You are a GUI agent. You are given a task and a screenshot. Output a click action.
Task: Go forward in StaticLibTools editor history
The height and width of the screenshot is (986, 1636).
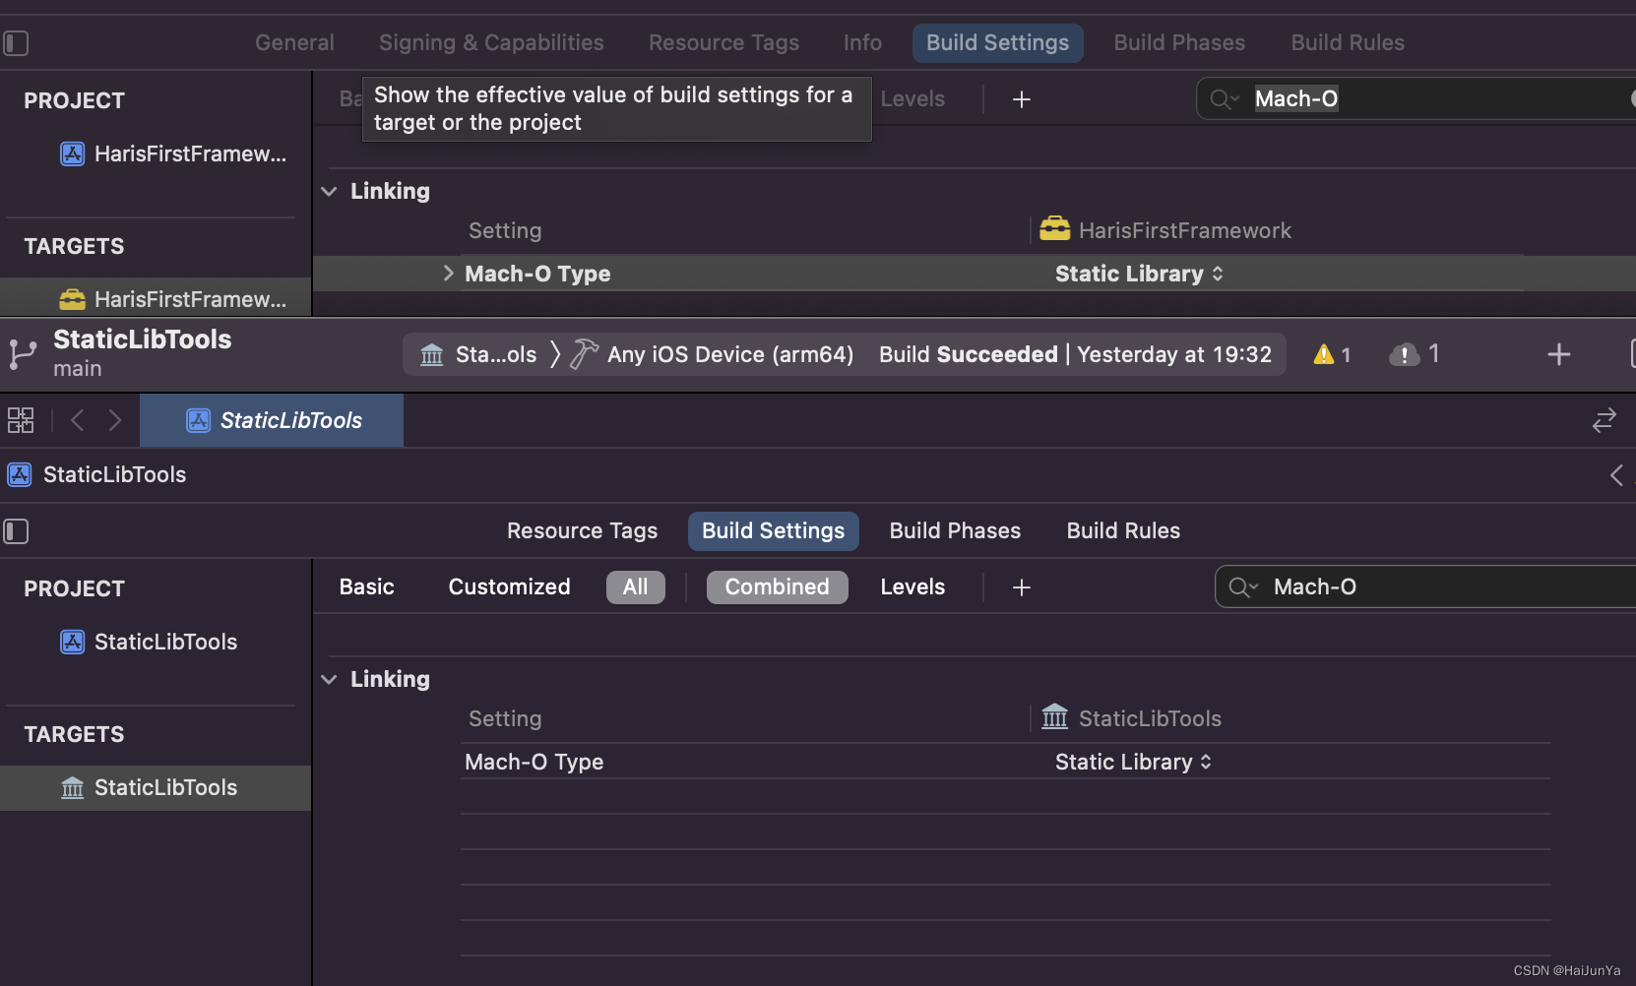pos(115,420)
